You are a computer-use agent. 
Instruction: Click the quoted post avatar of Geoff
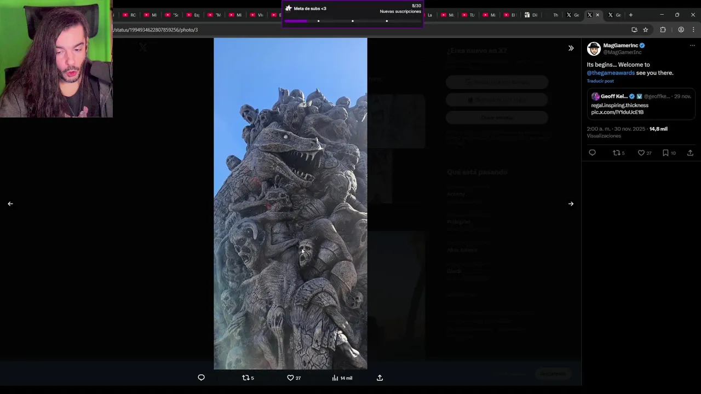(595, 96)
